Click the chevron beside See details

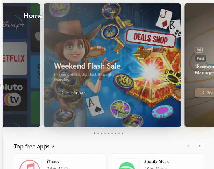63,92
